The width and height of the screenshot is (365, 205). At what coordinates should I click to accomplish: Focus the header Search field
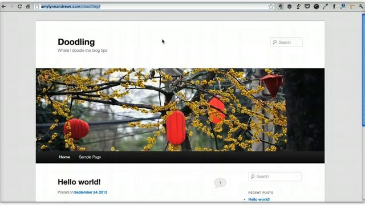(286, 42)
